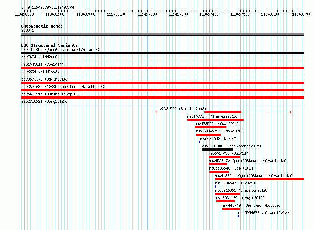
Task: Click the red bar under nsv1077177 (Thareja2015)
Action: point(216,120)
